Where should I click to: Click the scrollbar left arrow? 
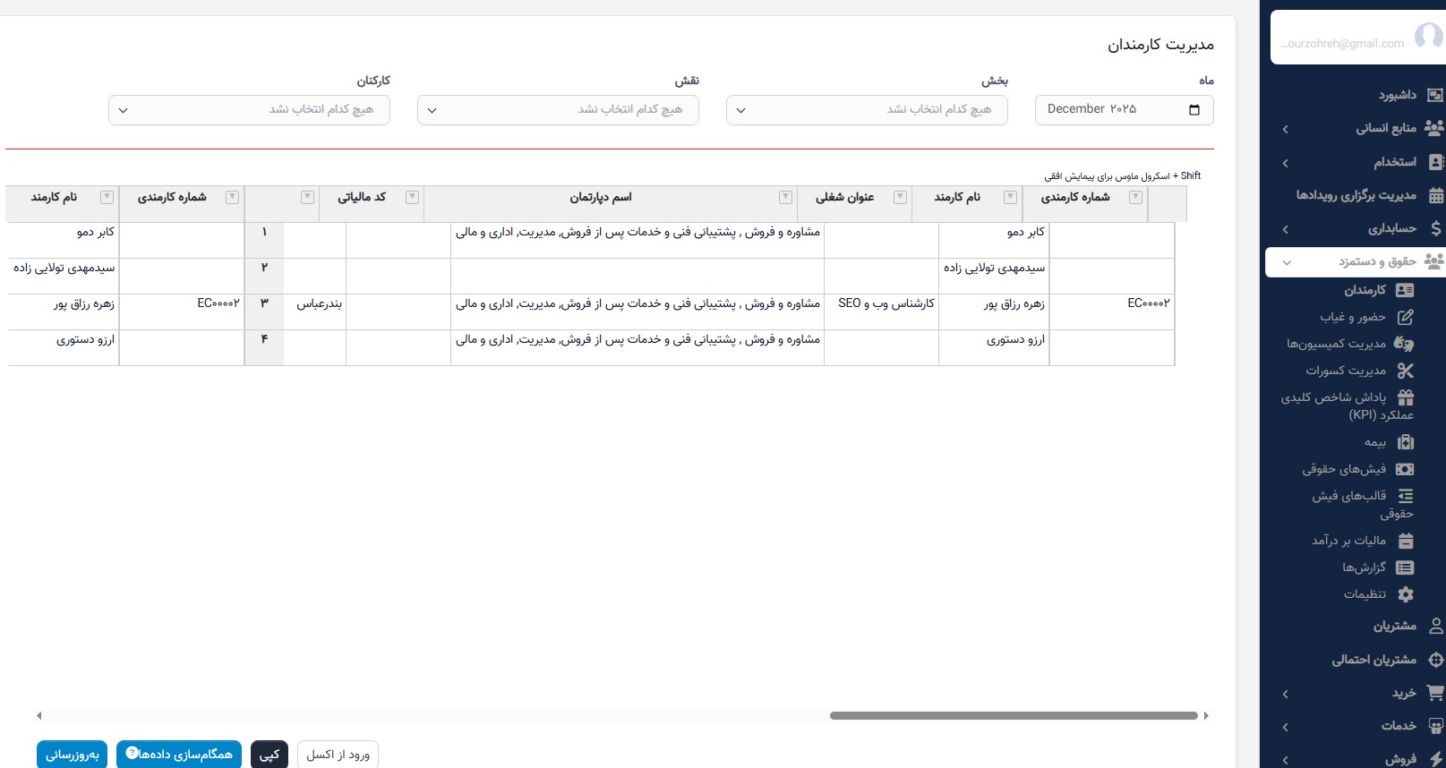click(x=39, y=715)
